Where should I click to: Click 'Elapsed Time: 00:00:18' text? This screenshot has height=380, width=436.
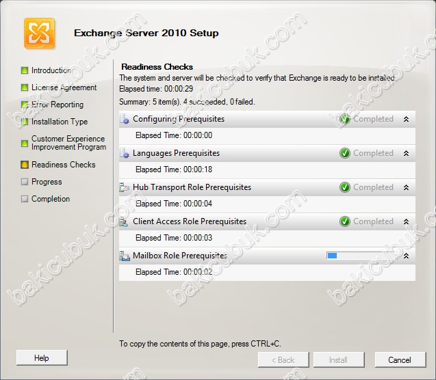click(x=174, y=169)
